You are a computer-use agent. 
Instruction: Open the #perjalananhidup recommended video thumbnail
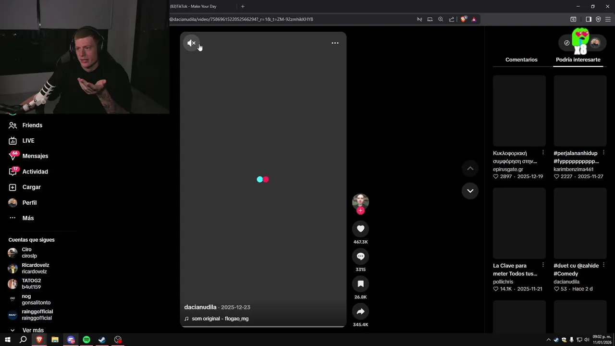tap(580, 111)
